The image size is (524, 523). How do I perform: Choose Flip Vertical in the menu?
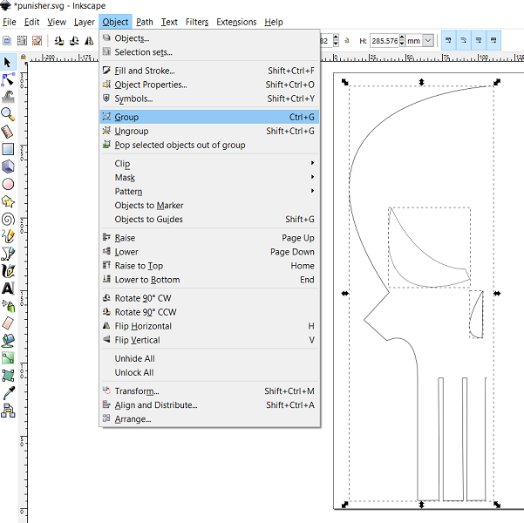209,340
